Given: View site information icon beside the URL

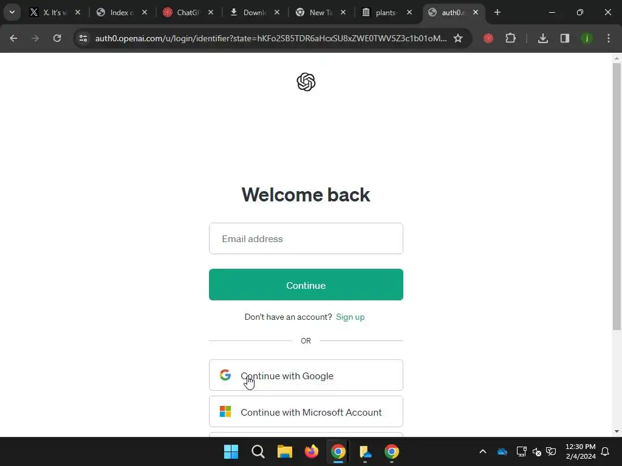Looking at the screenshot, I should [83, 38].
